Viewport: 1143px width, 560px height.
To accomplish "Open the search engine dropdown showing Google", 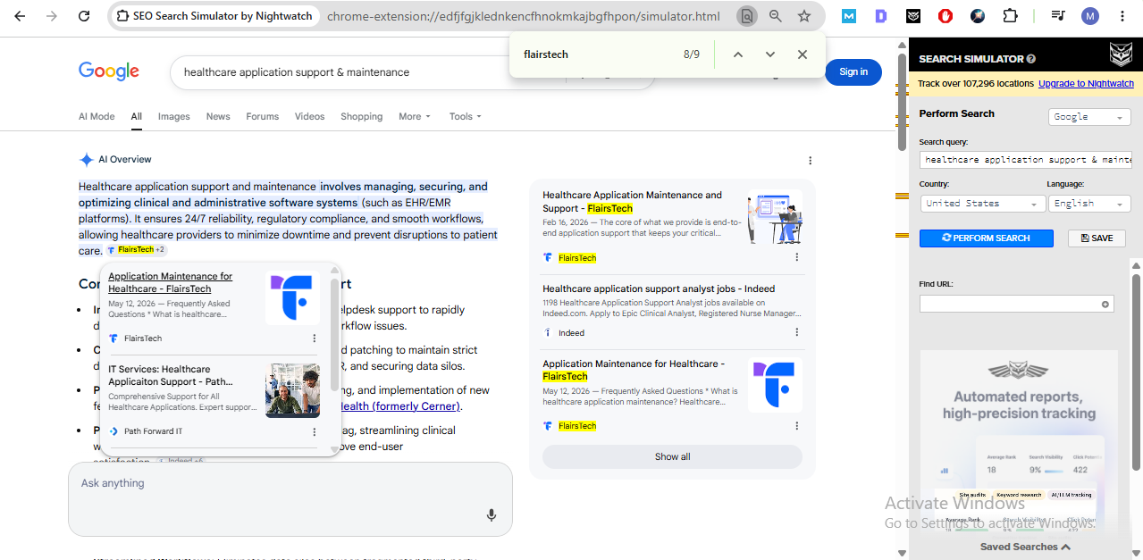I will [x=1089, y=117].
